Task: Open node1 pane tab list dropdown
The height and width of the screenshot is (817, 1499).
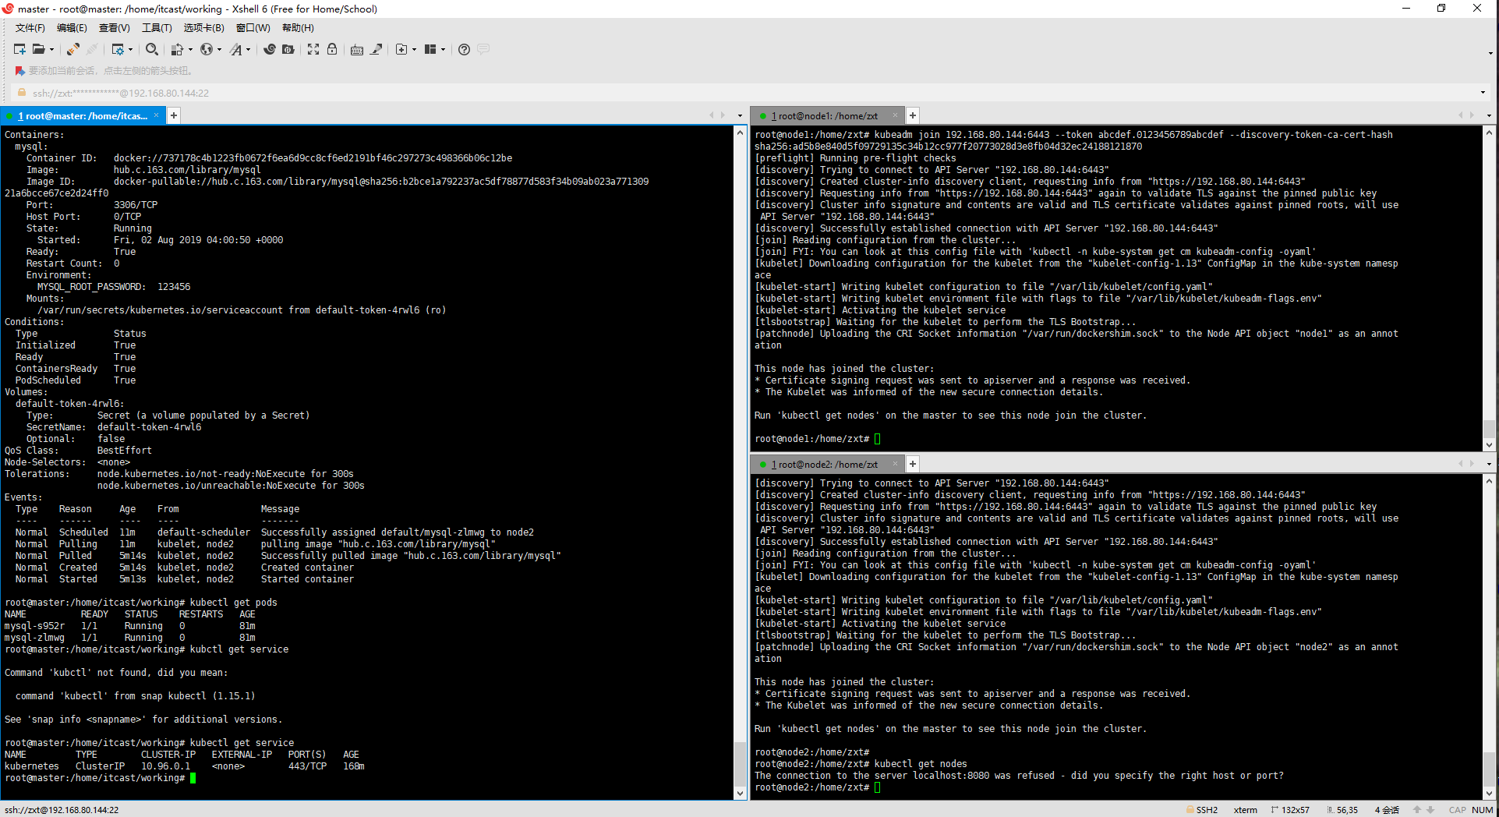Action: coord(1489,115)
